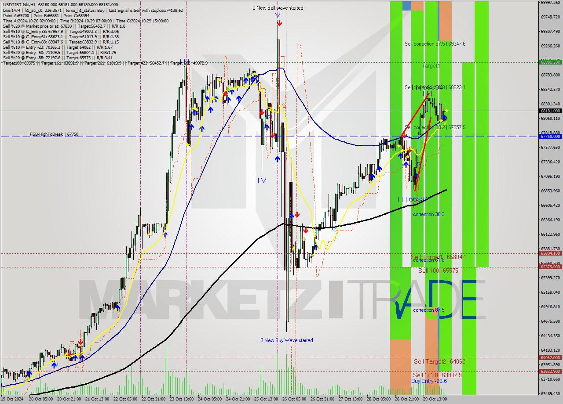Click the '23 Oct 13:00' time label

click(181, 399)
